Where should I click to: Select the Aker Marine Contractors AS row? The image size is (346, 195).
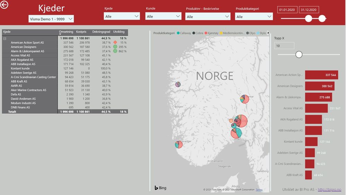point(65,90)
